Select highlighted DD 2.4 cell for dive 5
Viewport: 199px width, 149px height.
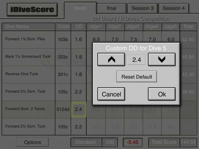[x=79, y=109]
